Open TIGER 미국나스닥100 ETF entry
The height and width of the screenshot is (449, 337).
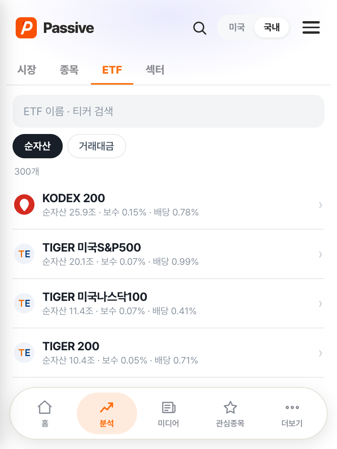coord(168,304)
